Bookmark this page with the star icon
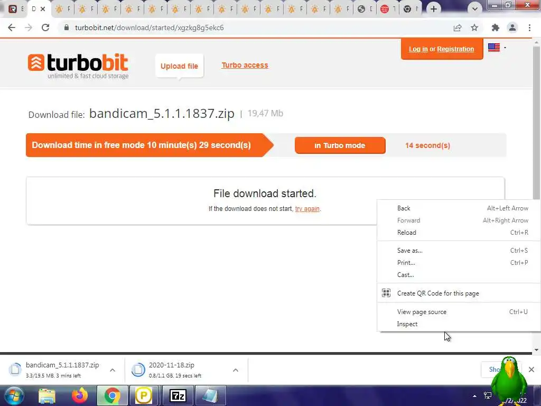 point(474,27)
